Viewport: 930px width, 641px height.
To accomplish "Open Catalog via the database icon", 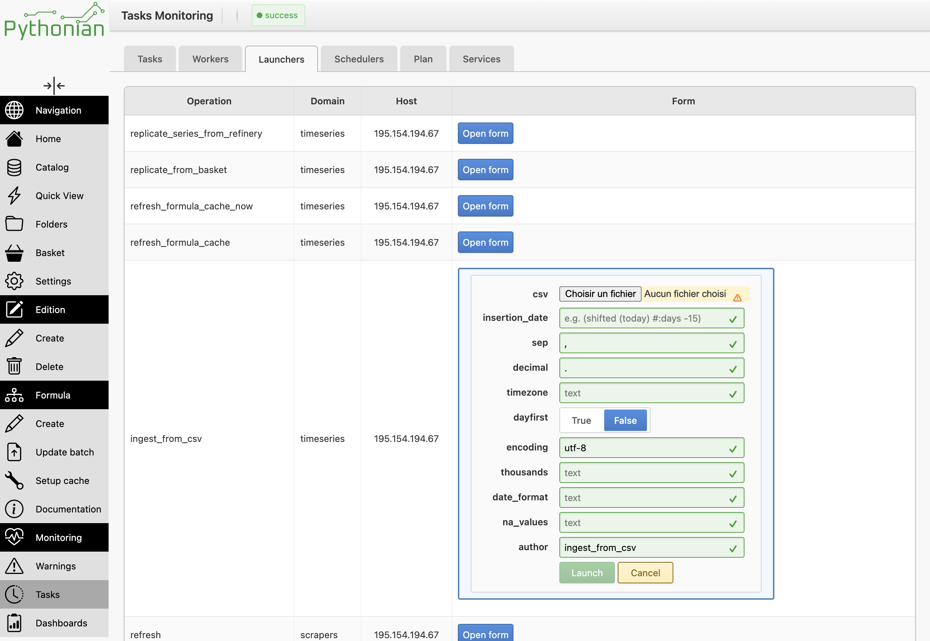I will coord(14,167).
